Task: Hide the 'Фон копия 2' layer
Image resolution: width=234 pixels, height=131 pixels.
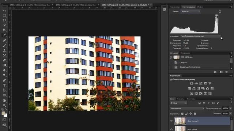Action: (171, 121)
